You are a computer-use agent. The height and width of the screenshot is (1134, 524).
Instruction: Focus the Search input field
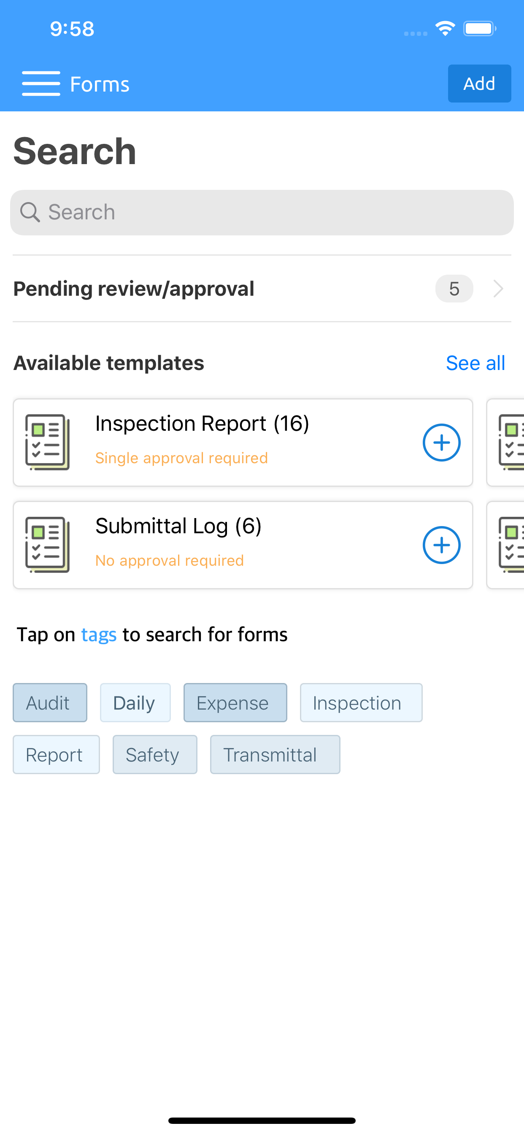click(x=262, y=213)
